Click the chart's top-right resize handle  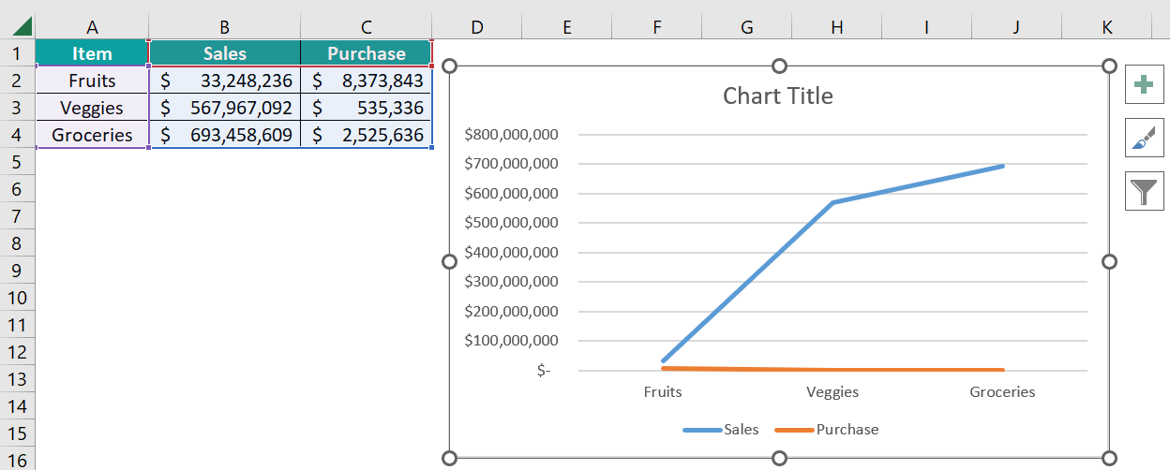click(1109, 66)
